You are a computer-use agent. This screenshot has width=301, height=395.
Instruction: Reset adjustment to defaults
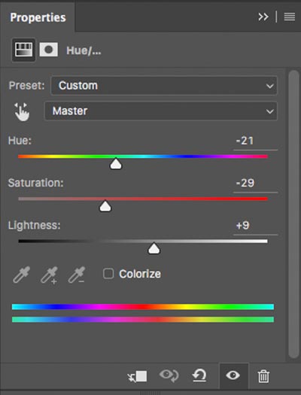tap(199, 376)
